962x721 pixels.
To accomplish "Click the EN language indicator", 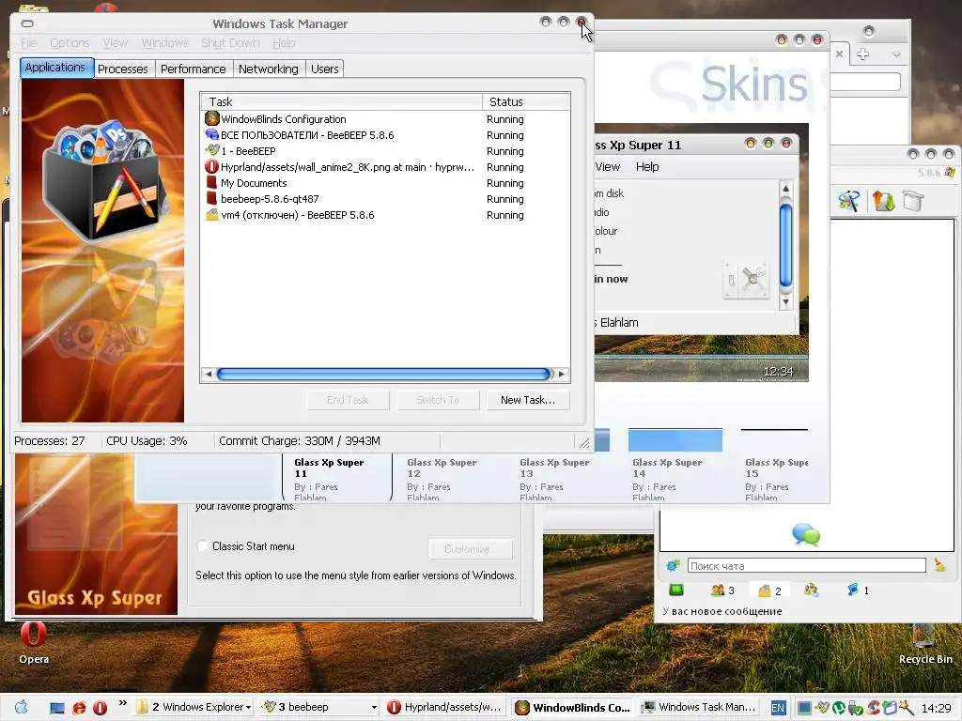I will coord(777,708).
